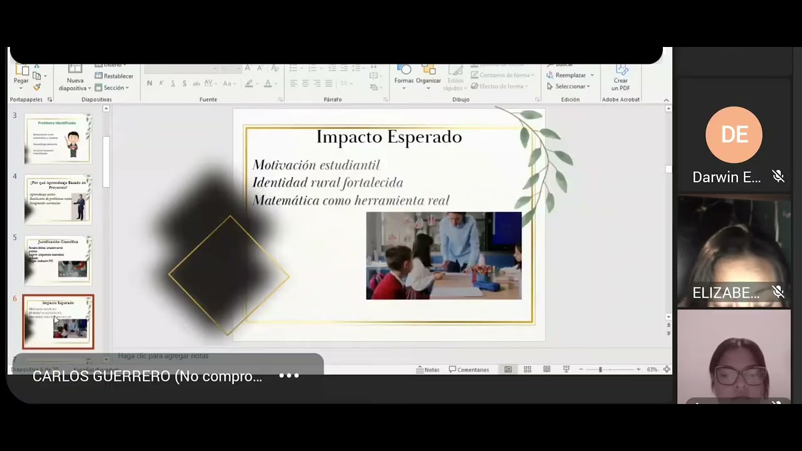Toggle italic formatting (K)
Image resolution: width=802 pixels, height=451 pixels.
point(161,83)
